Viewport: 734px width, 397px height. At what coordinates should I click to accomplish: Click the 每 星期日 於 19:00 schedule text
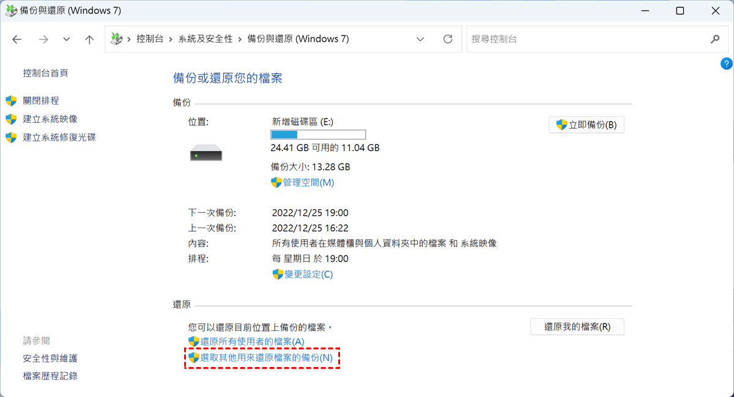click(x=310, y=259)
